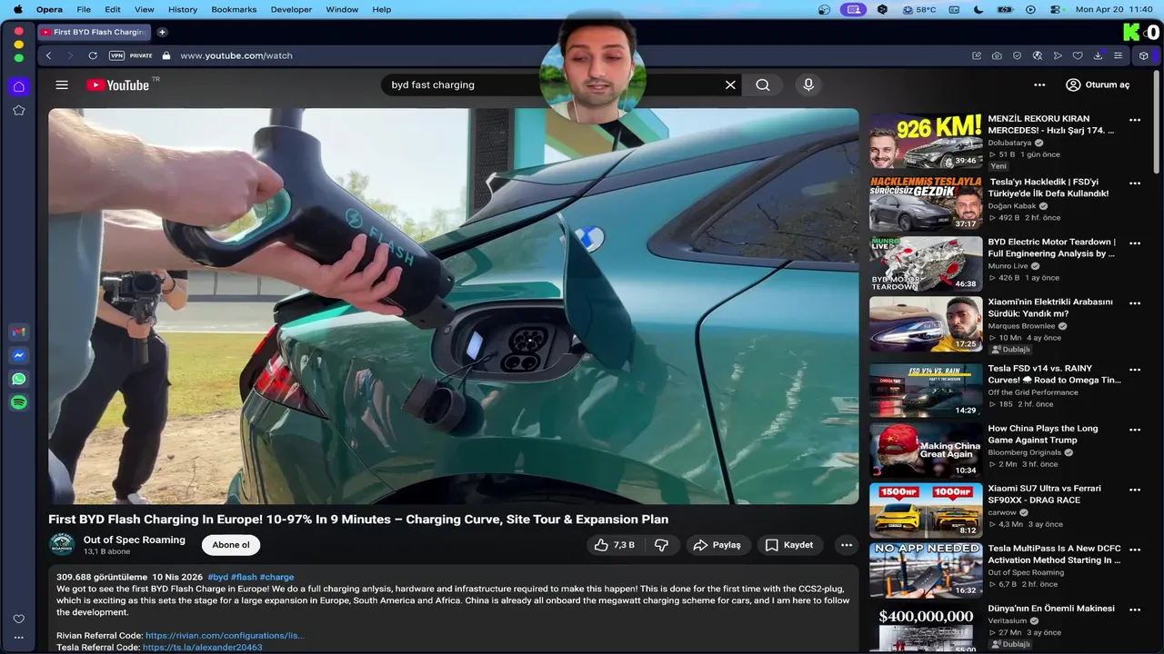This screenshot has width=1164, height=654.
Task: Click the #byd hashtag
Action: click(218, 577)
